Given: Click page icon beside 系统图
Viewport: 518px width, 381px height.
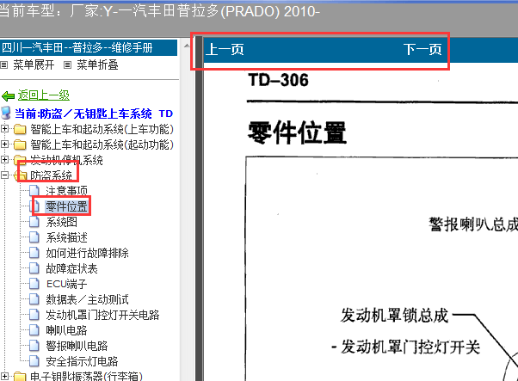Looking at the screenshot, I should [34, 222].
